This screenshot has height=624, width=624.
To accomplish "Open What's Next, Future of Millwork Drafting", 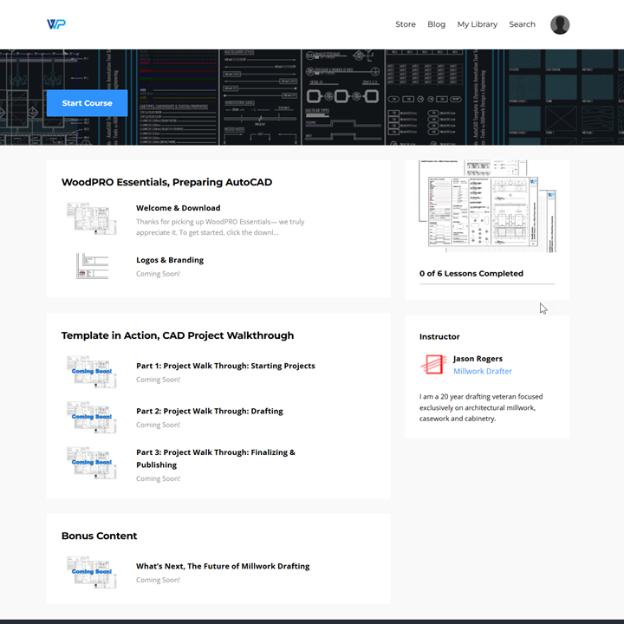I will pos(223,566).
